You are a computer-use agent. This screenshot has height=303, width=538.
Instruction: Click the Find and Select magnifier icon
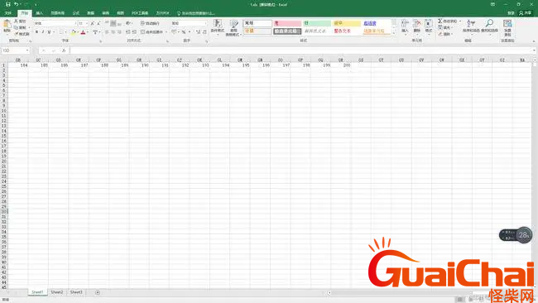(489, 24)
